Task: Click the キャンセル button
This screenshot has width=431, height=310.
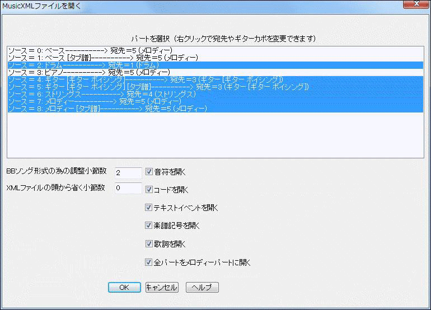Action: coord(162,287)
